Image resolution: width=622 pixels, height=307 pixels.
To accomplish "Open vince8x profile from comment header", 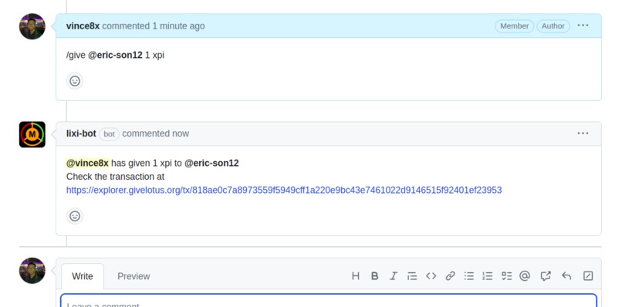I will tap(83, 26).
